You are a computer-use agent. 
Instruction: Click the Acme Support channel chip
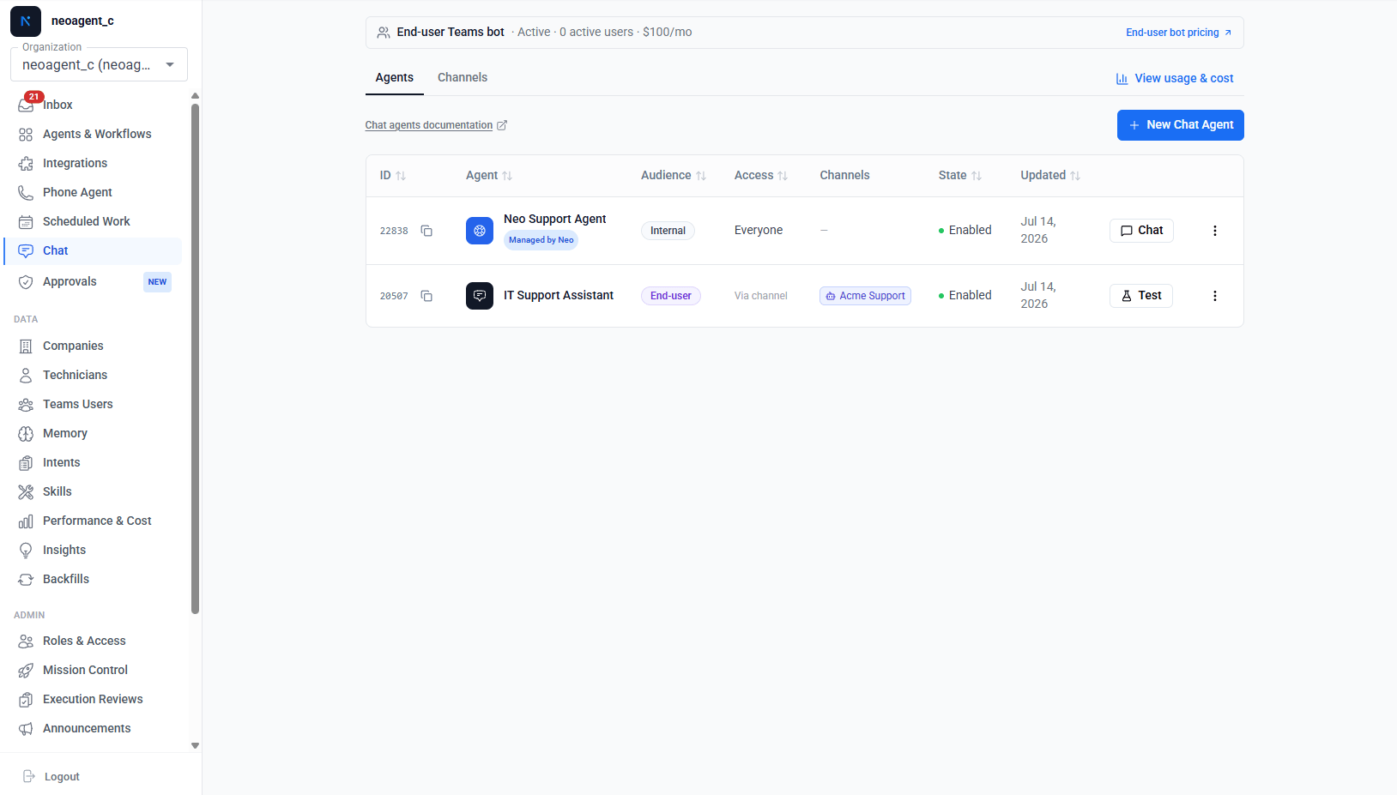tap(865, 296)
